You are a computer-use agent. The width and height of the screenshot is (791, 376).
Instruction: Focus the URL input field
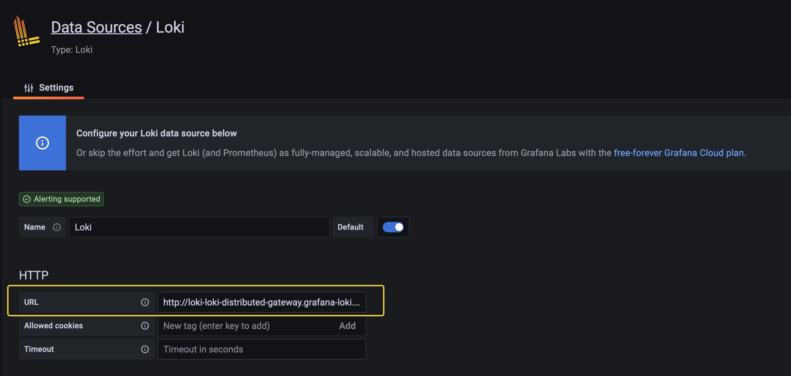261,302
